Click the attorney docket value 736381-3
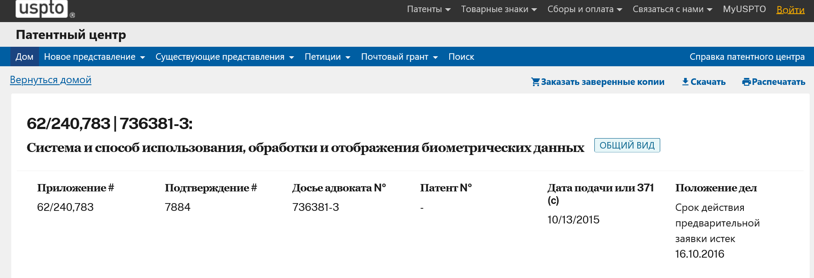Viewport: 814px width, 278px height. pyautogui.click(x=316, y=207)
